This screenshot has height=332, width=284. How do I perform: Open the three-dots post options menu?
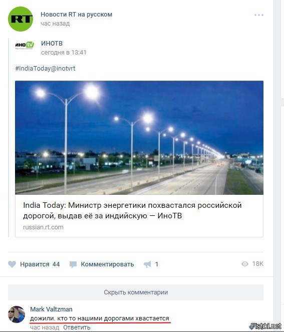(259, 15)
